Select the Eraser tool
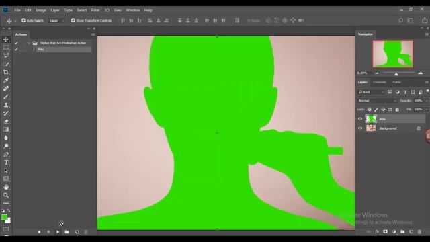430x242 pixels. [x=6, y=122]
